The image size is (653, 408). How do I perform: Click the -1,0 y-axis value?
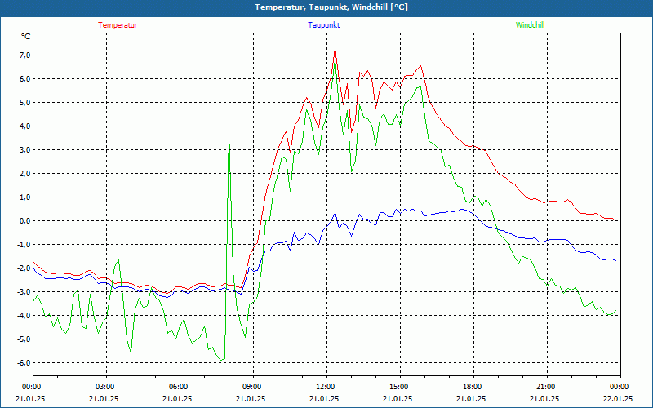24,244
